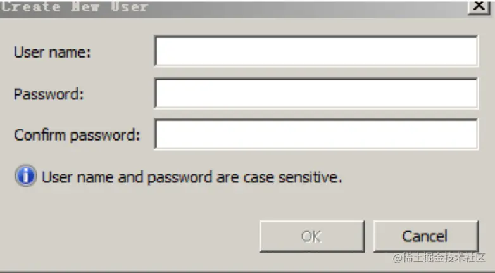The height and width of the screenshot is (273, 495).
Task: Click the Cancel button
Action: click(x=426, y=236)
